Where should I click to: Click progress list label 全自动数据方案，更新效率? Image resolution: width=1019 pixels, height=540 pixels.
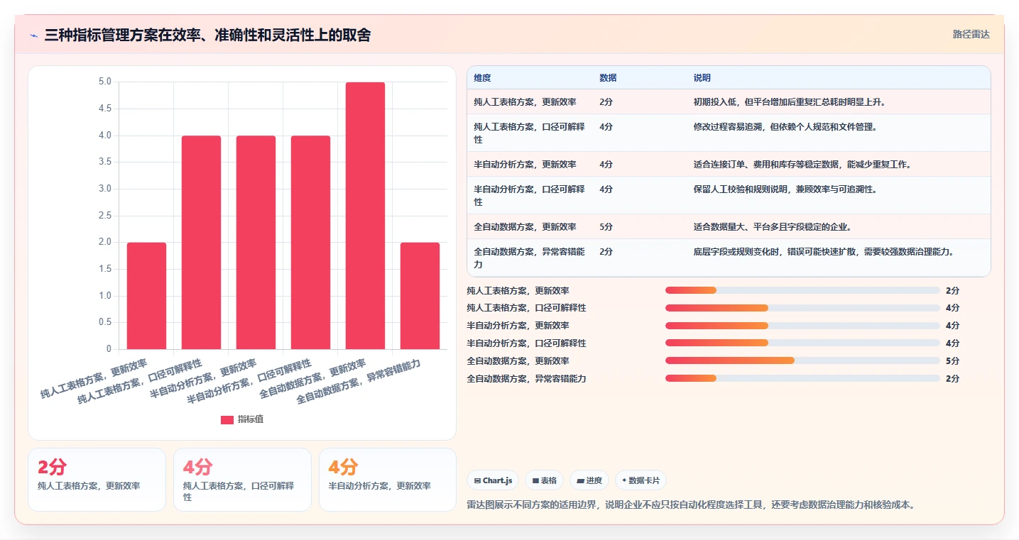(518, 361)
